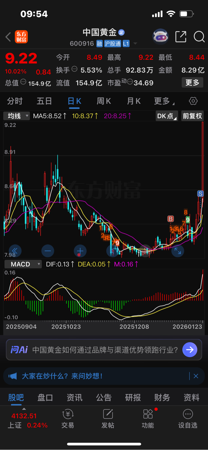208x450 pixels.
Task: Switch to 五日 chart tab
Action: 44,101
